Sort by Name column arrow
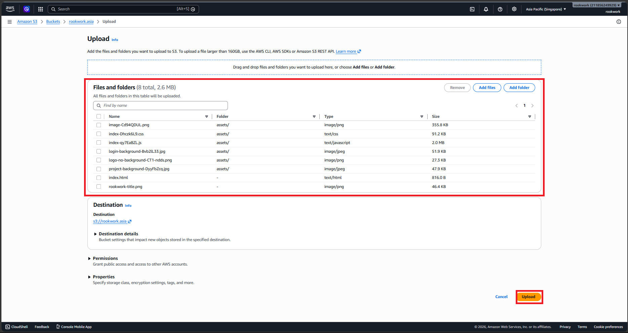Image resolution: width=628 pixels, height=333 pixels. coord(206,116)
